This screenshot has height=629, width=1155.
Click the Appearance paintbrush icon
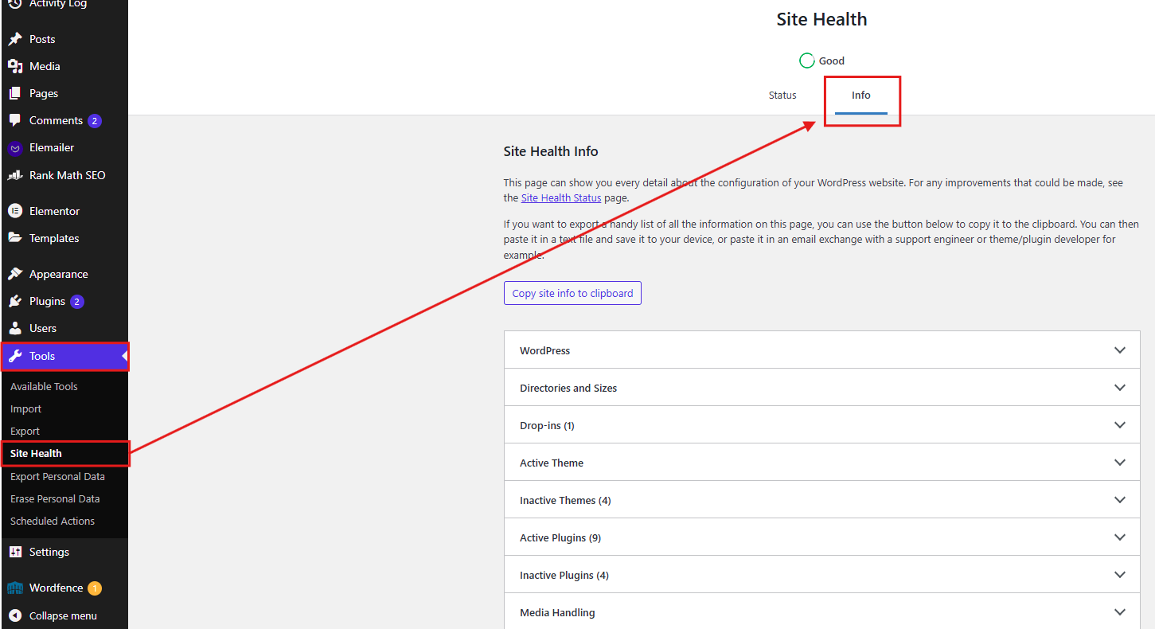pyautogui.click(x=14, y=274)
